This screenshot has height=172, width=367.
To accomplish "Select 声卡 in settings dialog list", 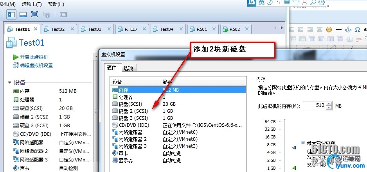I will [x=179, y=153].
